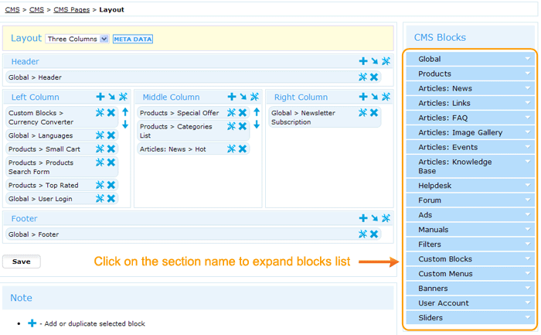Expand the Forum blocks section
This screenshot has width=541, height=335.
pos(470,200)
